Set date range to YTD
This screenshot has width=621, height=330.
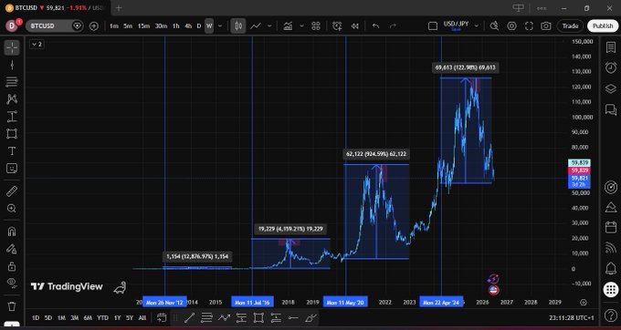pyautogui.click(x=102, y=318)
